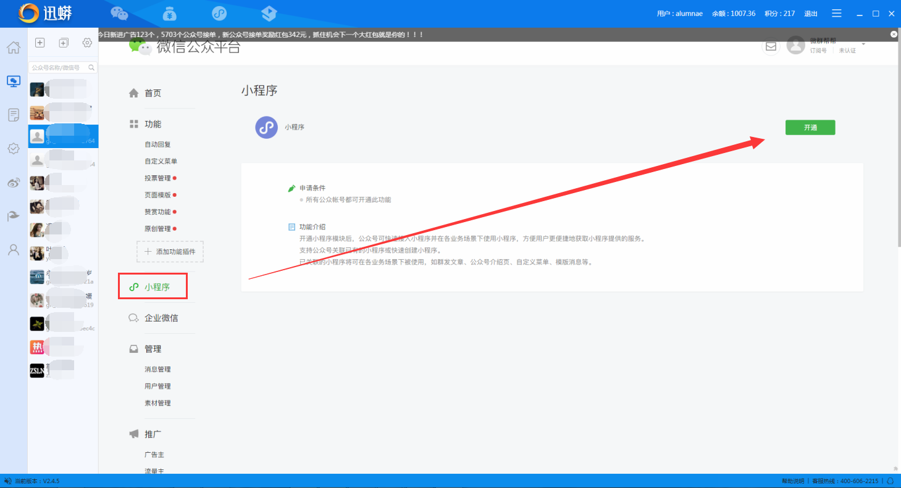The height and width of the screenshot is (488, 901).
Task: Open 自定义菜单 menu item
Action: (161, 161)
